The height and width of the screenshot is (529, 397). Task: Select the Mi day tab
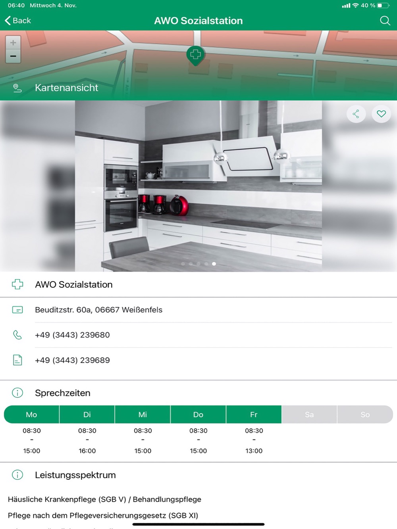pyautogui.click(x=143, y=414)
